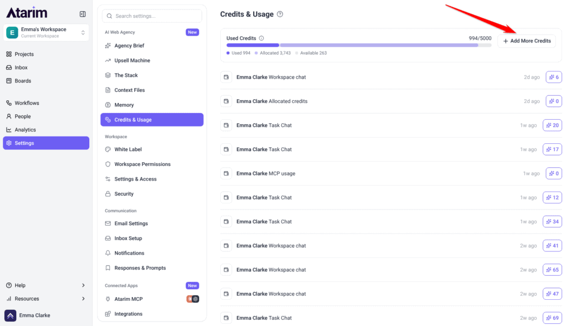Click the Workspace Permissions shield icon
Viewport: 571px width, 326px height.
tap(108, 164)
